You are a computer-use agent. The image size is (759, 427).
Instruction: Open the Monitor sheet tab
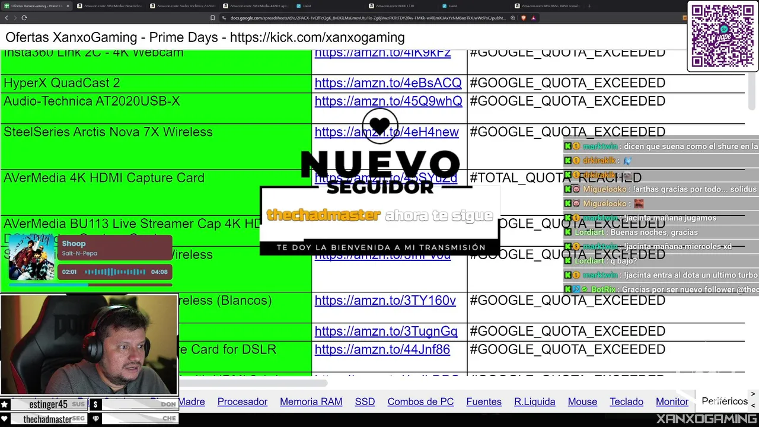[672, 401]
